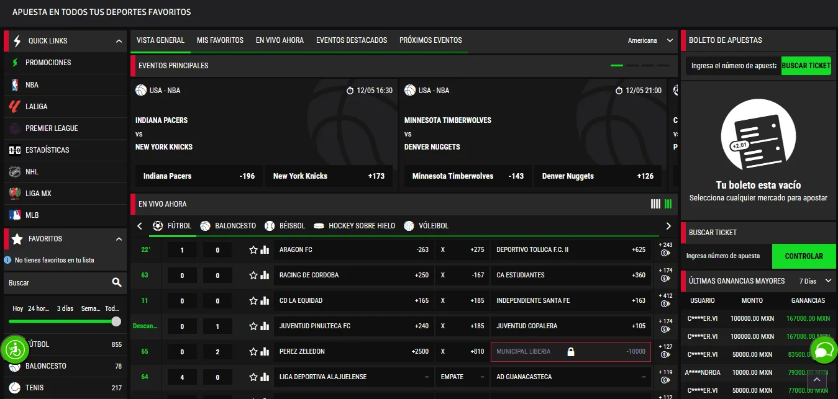Show statistics for CD La Equidad match
The width and height of the screenshot is (838, 399).
(265, 300)
